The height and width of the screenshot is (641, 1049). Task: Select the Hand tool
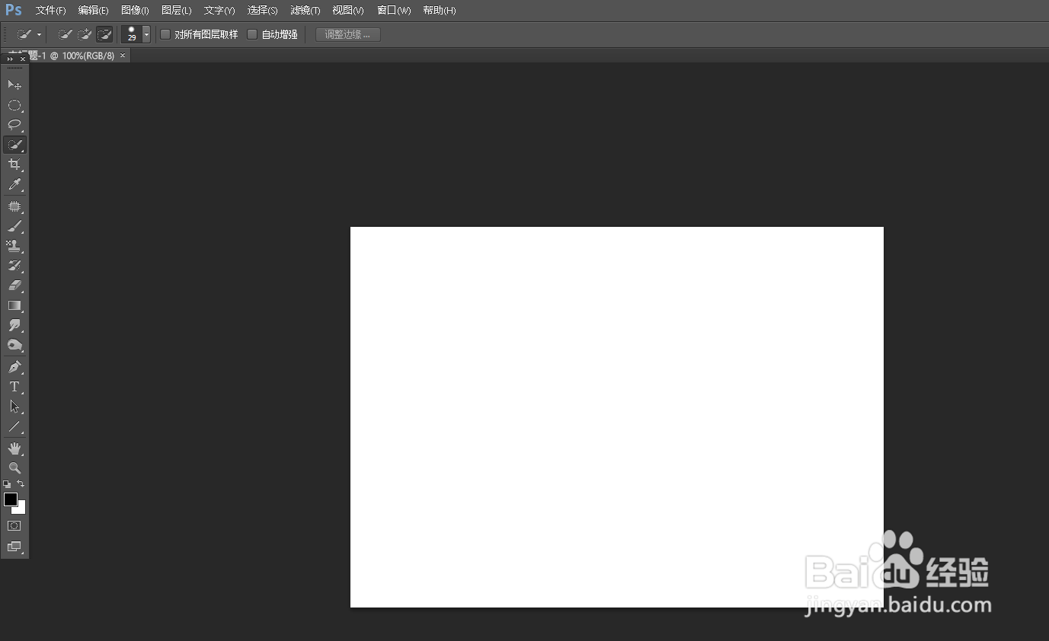14,447
